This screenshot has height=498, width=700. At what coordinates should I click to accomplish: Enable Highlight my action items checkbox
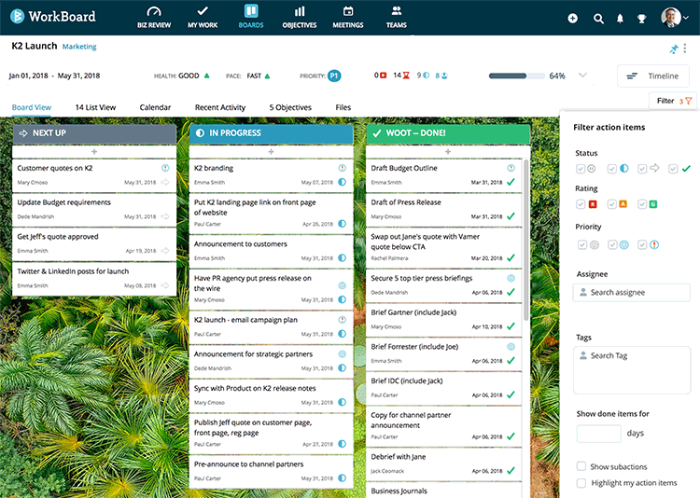(581, 483)
